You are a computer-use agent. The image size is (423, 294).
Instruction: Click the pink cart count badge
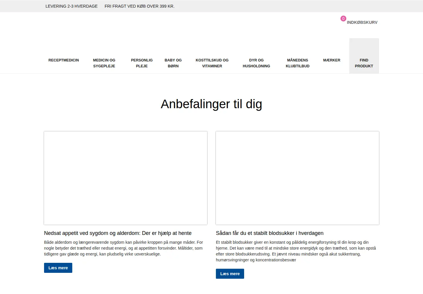(x=343, y=19)
